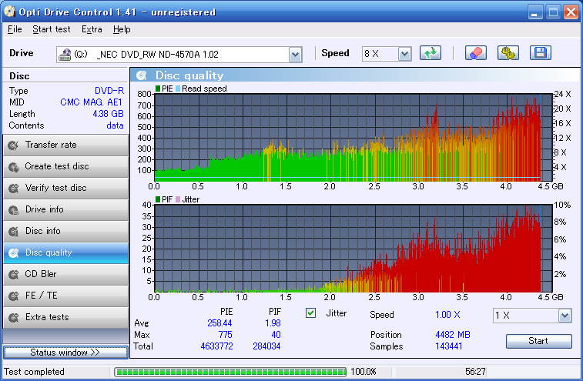Viewport: 583px width, 381px height.
Task: Click the PIF average value 1.98
Action: click(x=273, y=323)
